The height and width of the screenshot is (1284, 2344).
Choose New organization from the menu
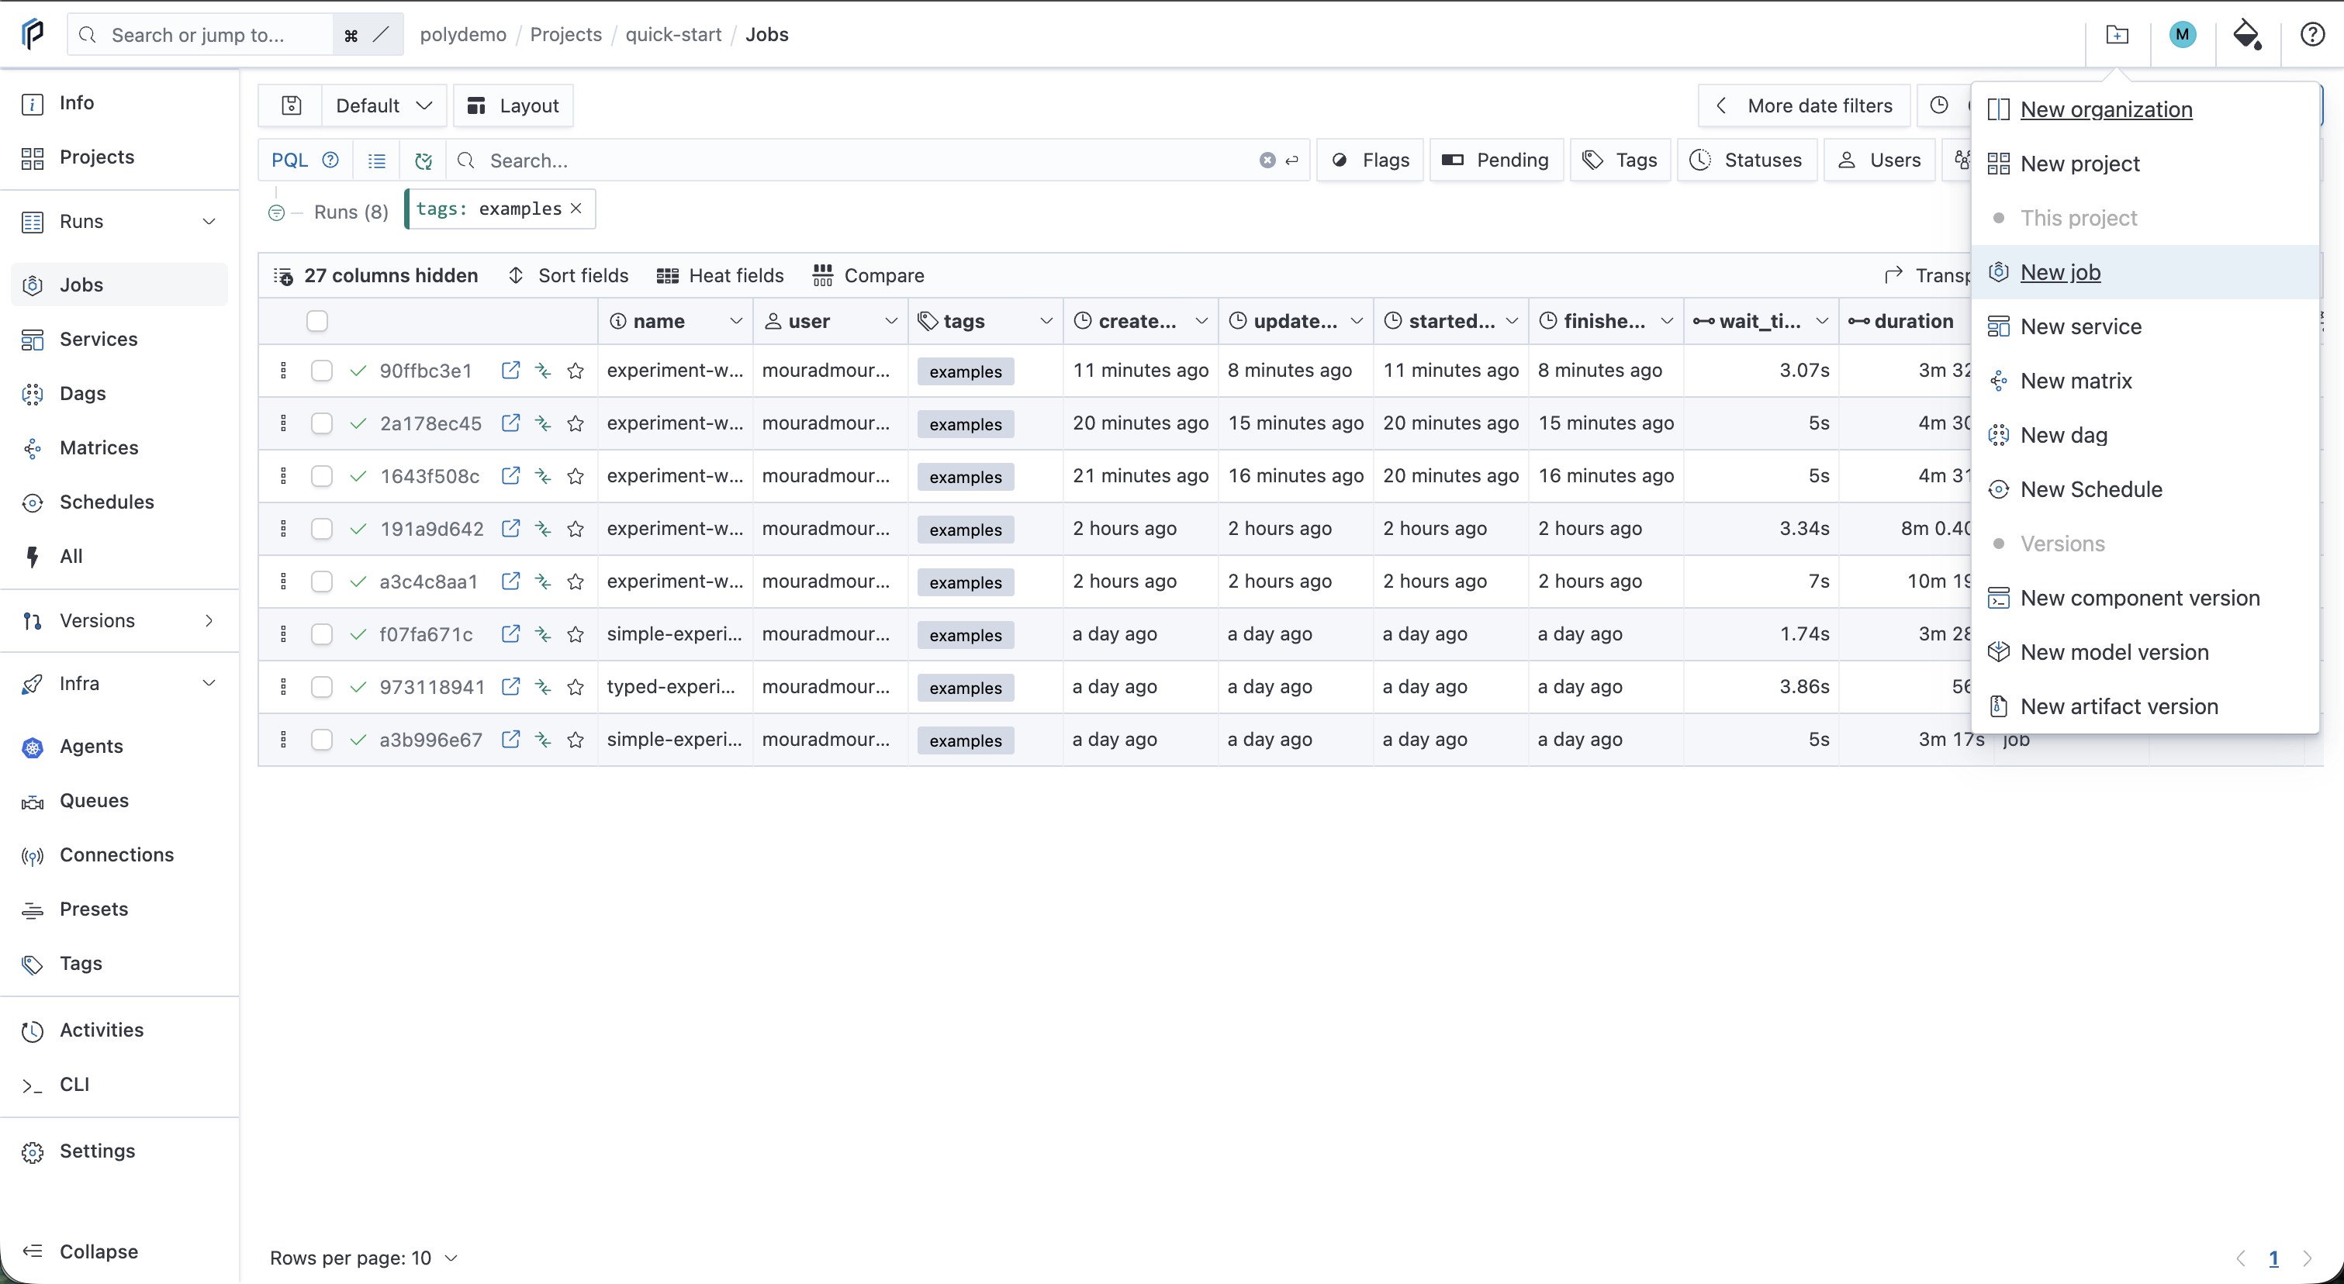pyautogui.click(x=2145, y=109)
